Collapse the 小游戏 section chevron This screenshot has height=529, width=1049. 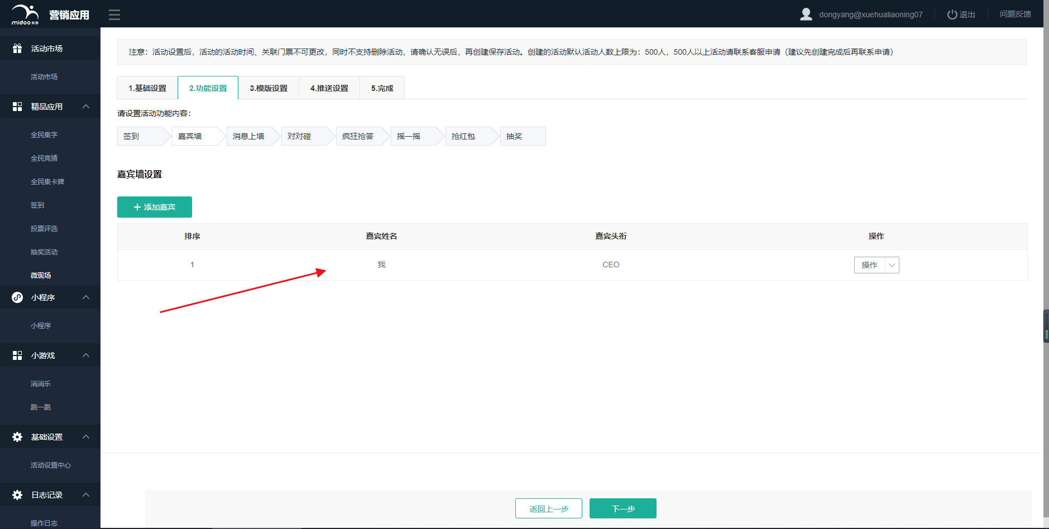pos(86,355)
